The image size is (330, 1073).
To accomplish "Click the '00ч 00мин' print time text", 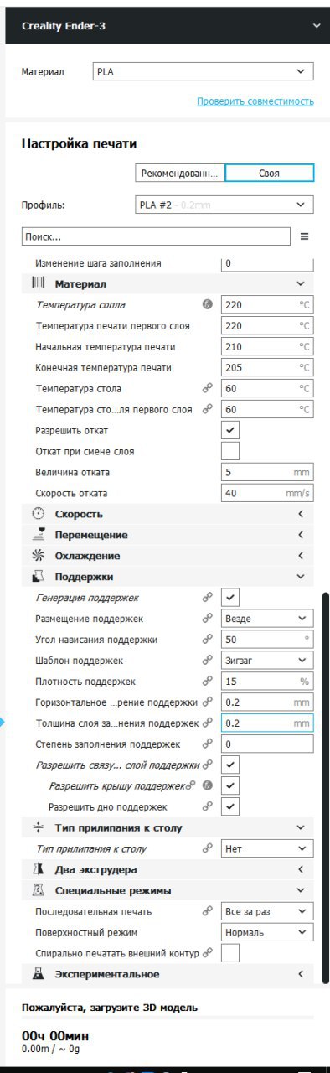I will pos(55,1035).
